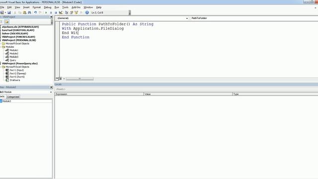Open the File menu
The image size is (318, 179).
click(x=2, y=7)
